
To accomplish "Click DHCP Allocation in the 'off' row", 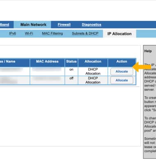I will click(x=93, y=80).
